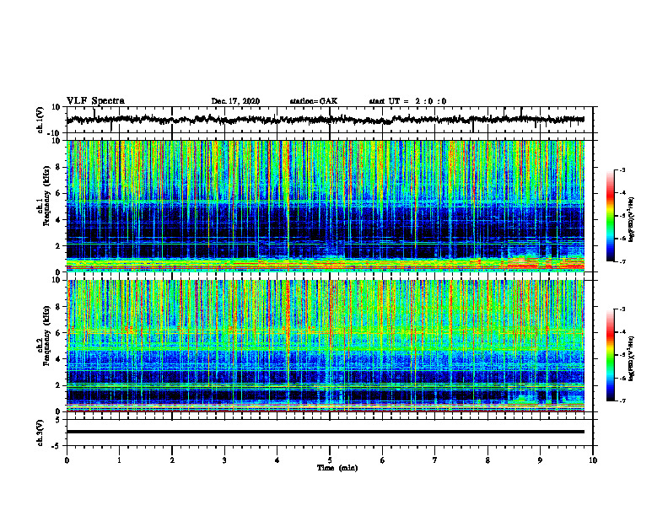Image resolution: width=668 pixels, height=516 pixels.
Task: Click time axis tick label "8" at bottom
Action: [488, 460]
